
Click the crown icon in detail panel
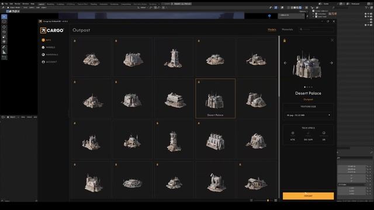click(x=285, y=40)
